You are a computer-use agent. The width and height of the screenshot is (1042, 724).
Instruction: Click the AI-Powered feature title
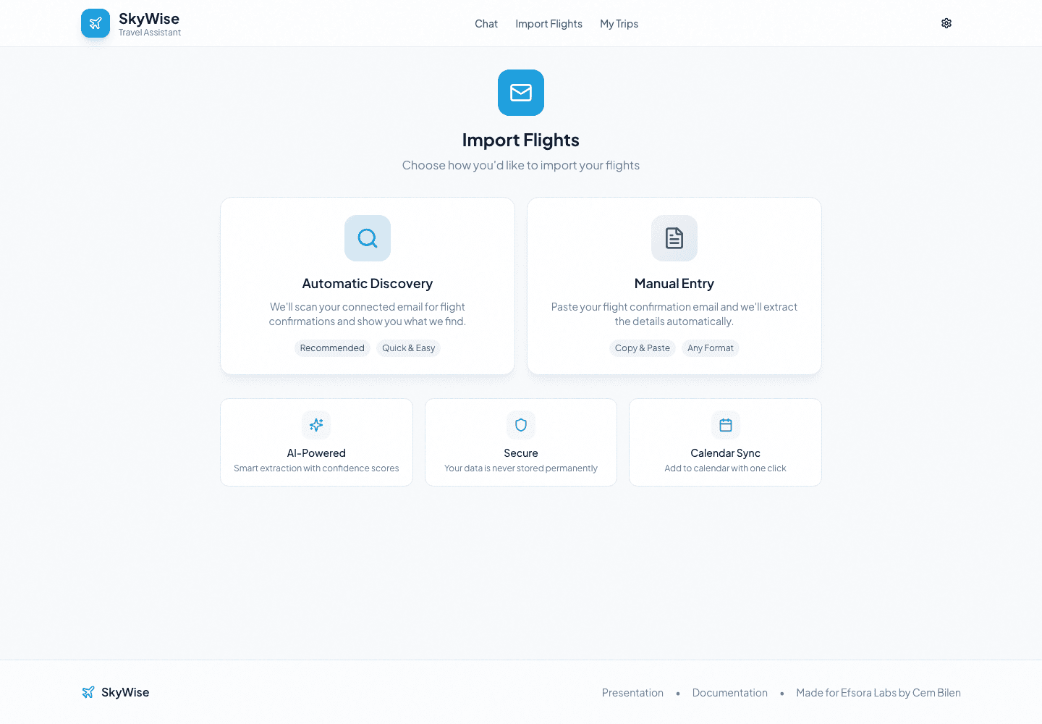316,453
